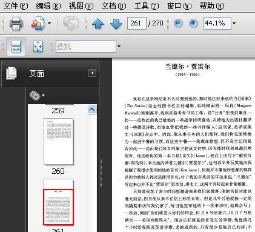
Task: Open the 工具(T) menu
Action: click(147, 6)
